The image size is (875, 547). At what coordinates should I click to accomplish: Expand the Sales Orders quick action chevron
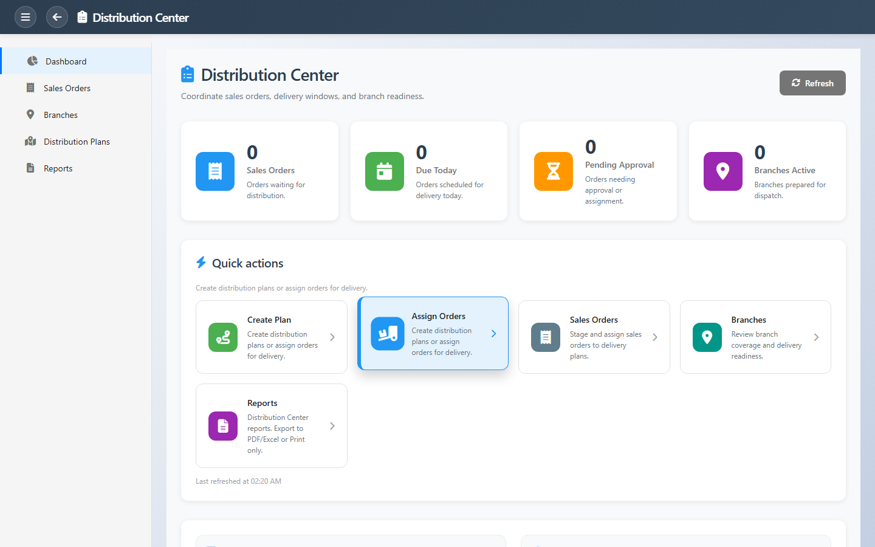tap(655, 337)
